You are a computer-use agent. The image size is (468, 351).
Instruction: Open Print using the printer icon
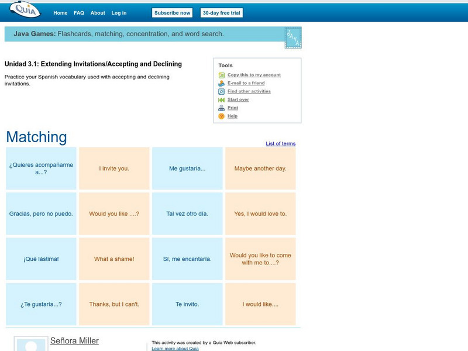pos(221,108)
